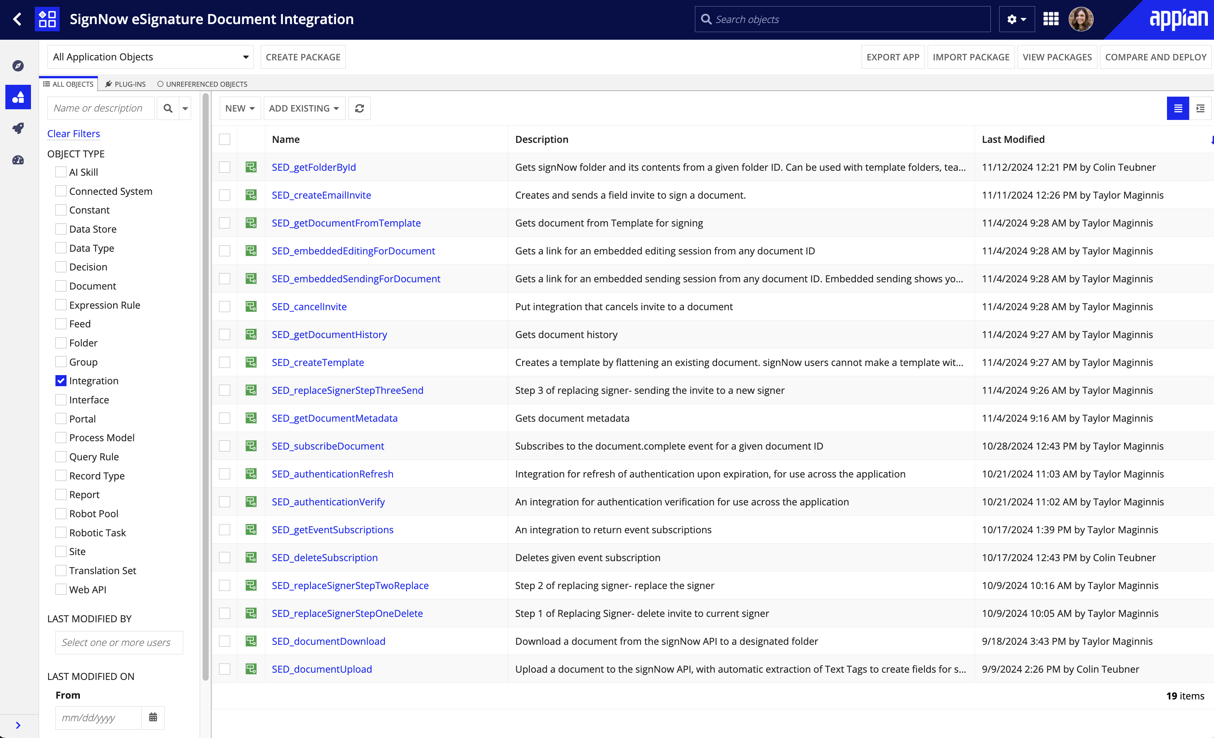Uncheck the Integration object type filter
This screenshot has width=1214, height=738.
point(61,380)
